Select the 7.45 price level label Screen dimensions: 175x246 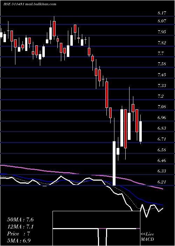162,75
